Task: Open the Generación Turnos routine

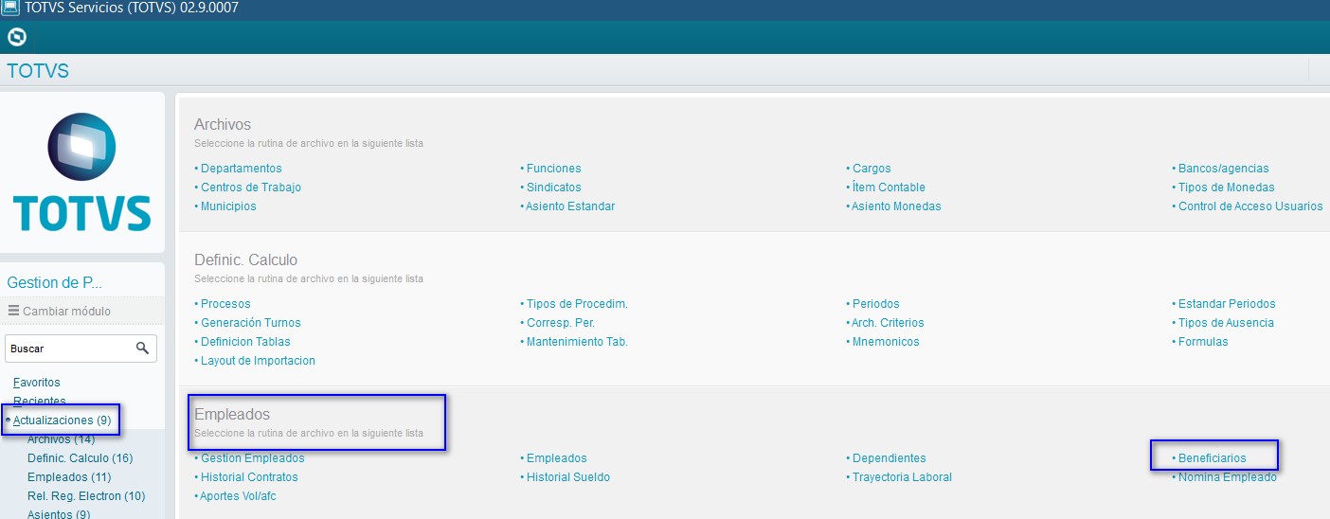Action: (x=251, y=323)
